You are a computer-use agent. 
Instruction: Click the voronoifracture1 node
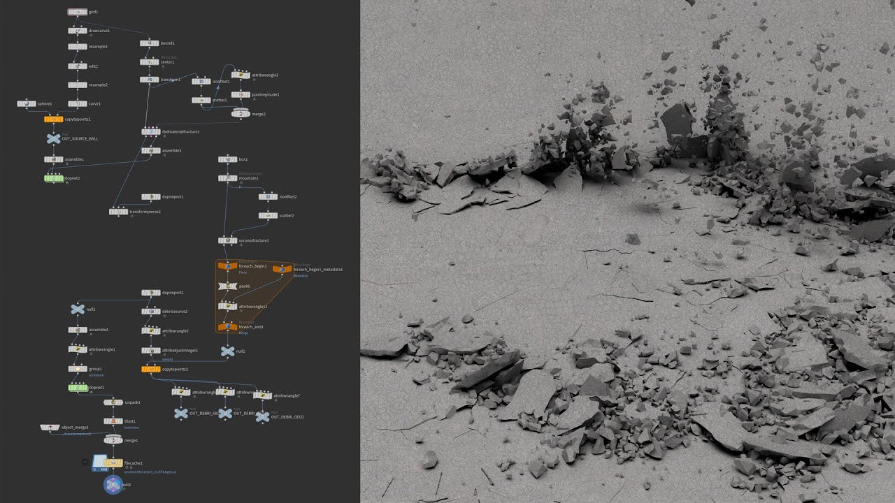[x=227, y=240]
